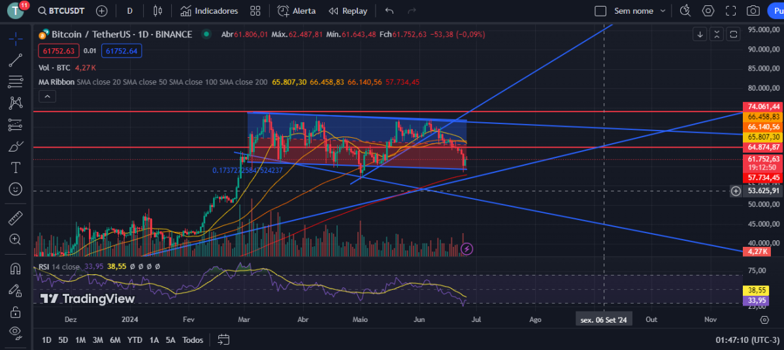The image size is (784, 350).
Task: Click the Bitcoin / TetherUS chart title
Action: click(122, 34)
